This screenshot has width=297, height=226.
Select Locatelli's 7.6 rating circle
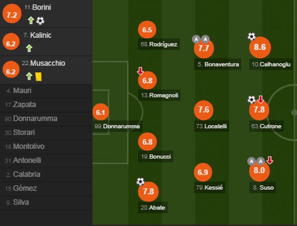click(x=204, y=110)
